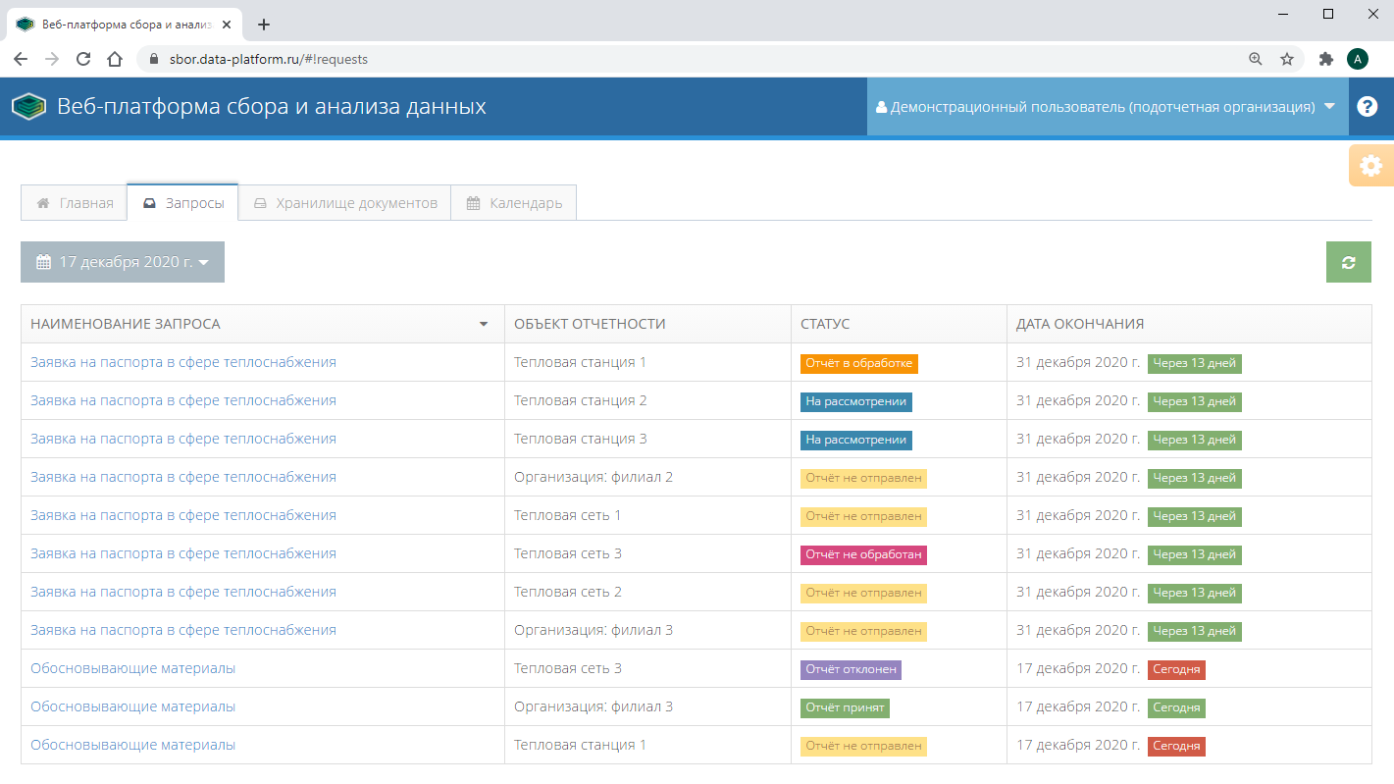Click На рассмотрении badge for Тепловая станция 3
The image size is (1394, 784).
click(856, 440)
